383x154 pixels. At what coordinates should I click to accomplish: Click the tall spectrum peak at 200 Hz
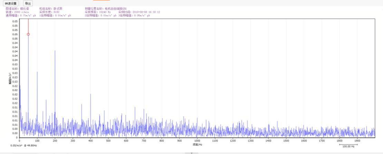coord(55,51)
